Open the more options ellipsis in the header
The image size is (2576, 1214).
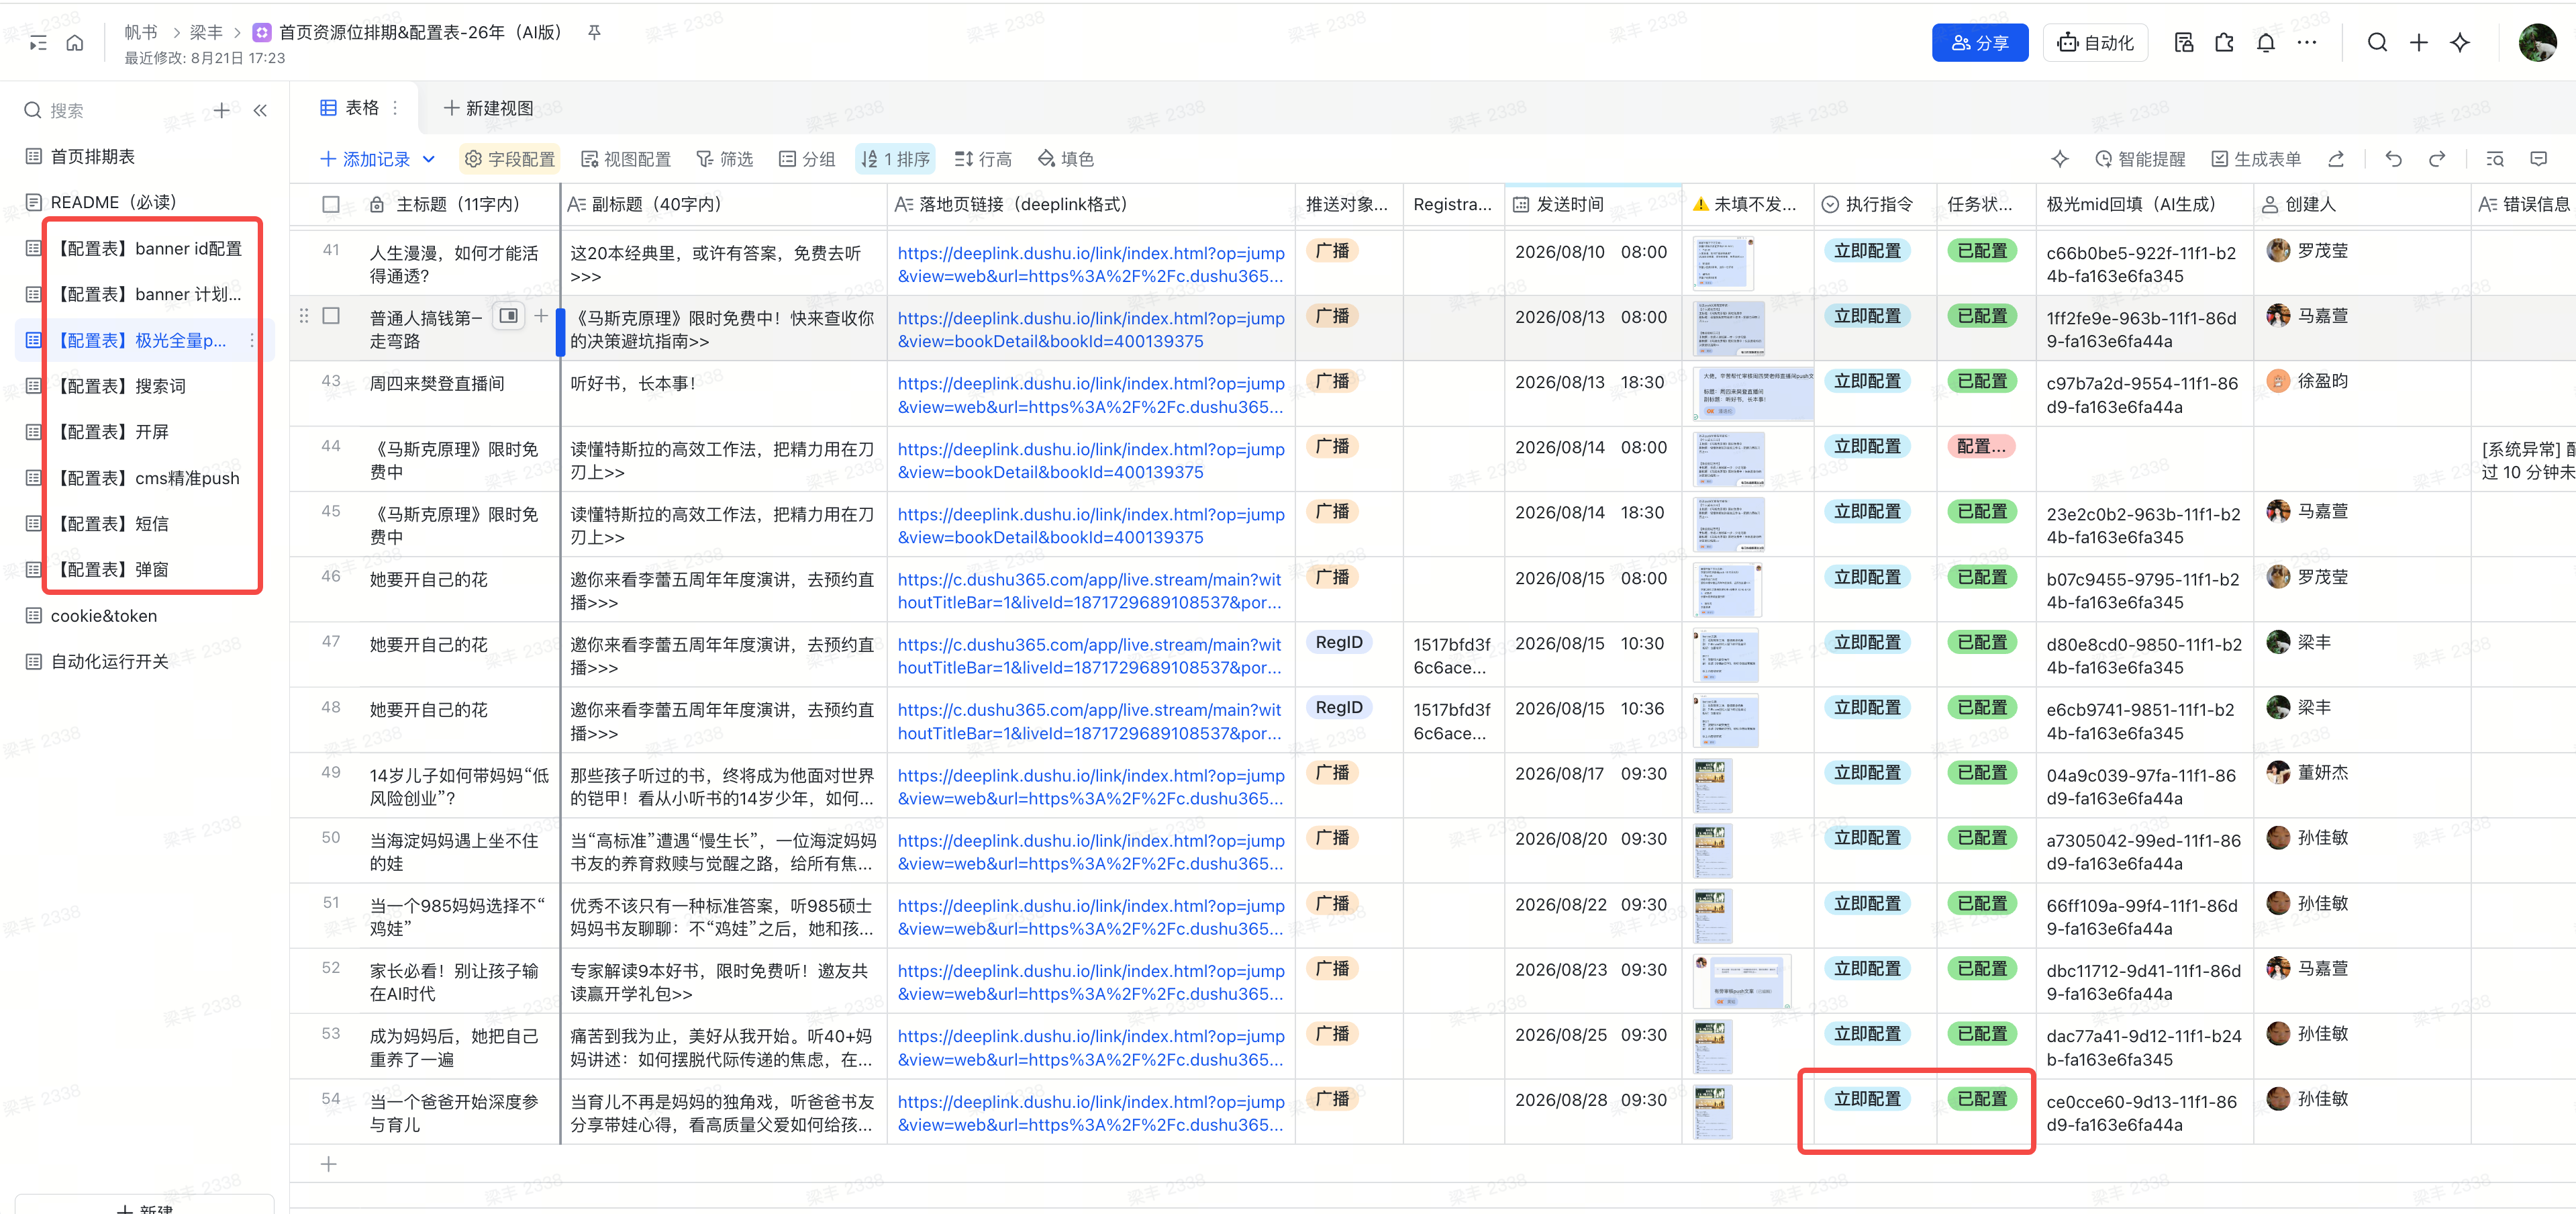pyautogui.click(x=2307, y=43)
